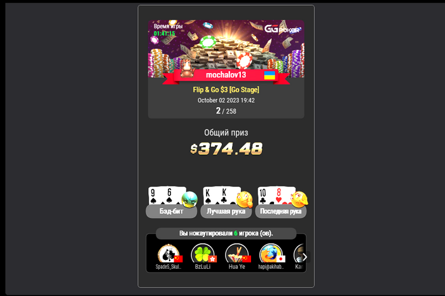Viewport: 445px width, 296px height.
Task: Click the Ukrainian flag next to mochalov13
Action: [x=270, y=75]
